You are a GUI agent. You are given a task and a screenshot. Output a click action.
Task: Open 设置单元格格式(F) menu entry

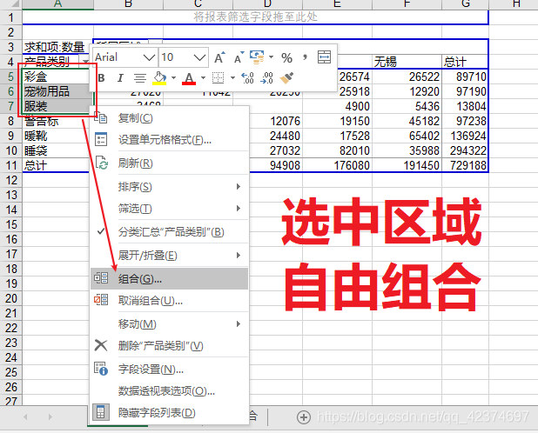click(x=169, y=140)
